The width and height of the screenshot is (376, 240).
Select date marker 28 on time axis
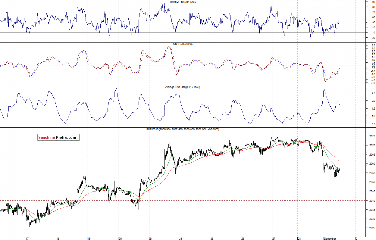(x=300, y=238)
